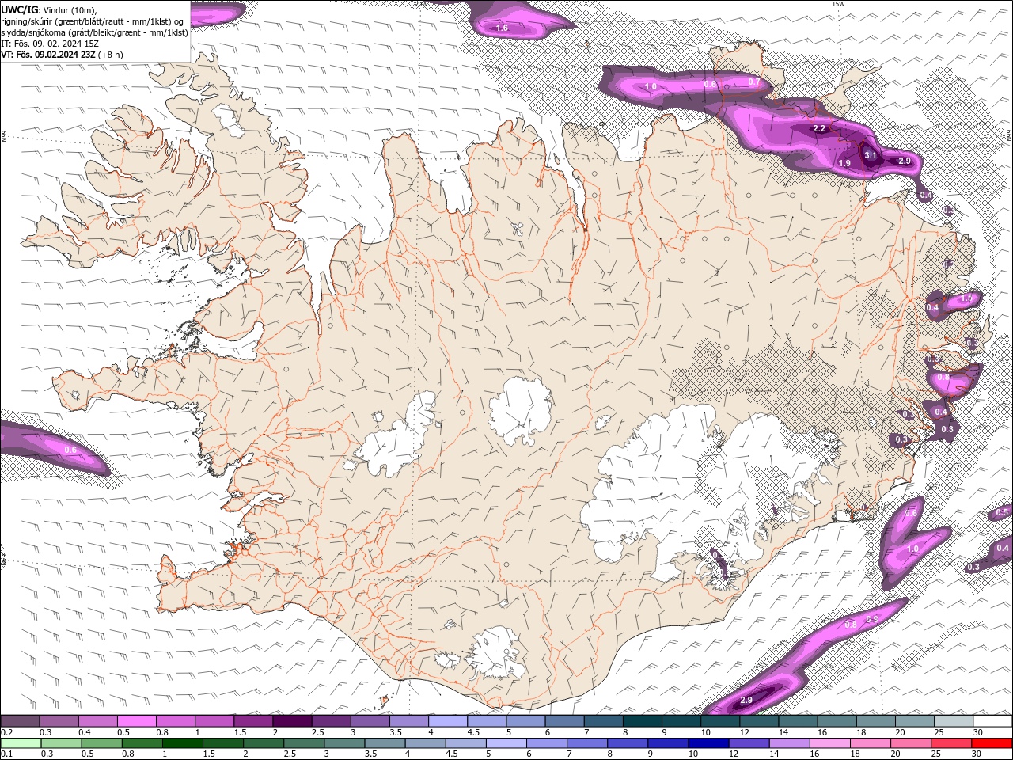The width and height of the screenshot is (1013, 760).
Task: Click the 2.2 precipitation value label
Action: pyautogui.click(x=820, y=128)
